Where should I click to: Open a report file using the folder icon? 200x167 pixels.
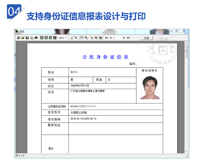(23, 38)
